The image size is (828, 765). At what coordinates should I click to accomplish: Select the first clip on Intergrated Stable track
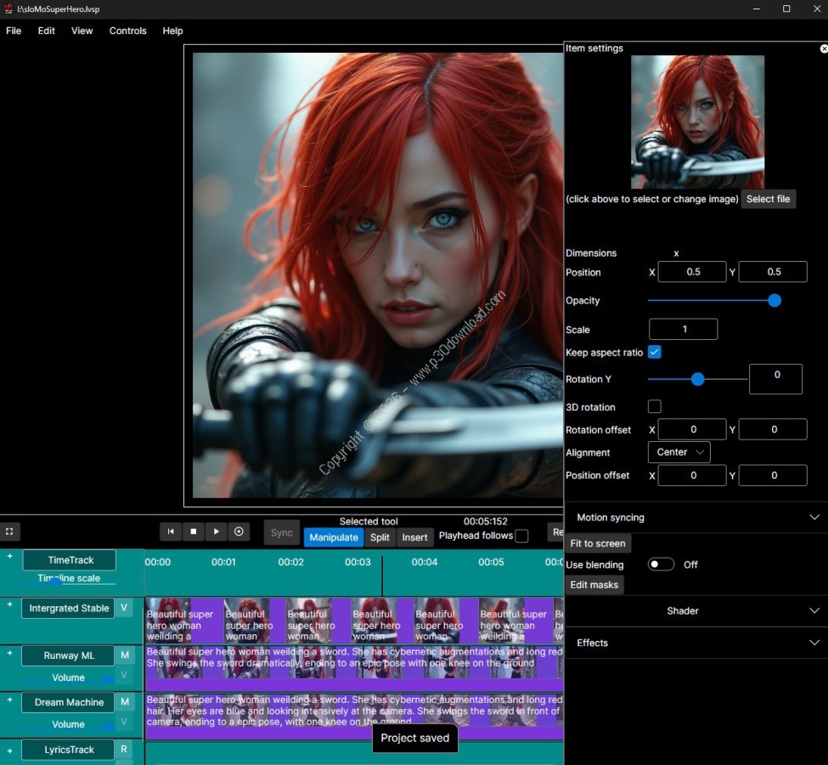coord(184,620)
